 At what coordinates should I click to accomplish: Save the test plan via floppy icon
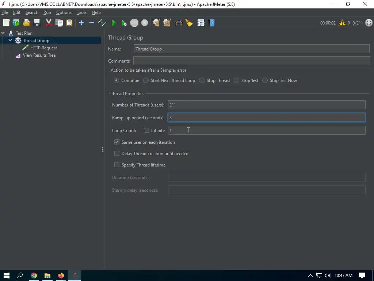pos(37,23)
